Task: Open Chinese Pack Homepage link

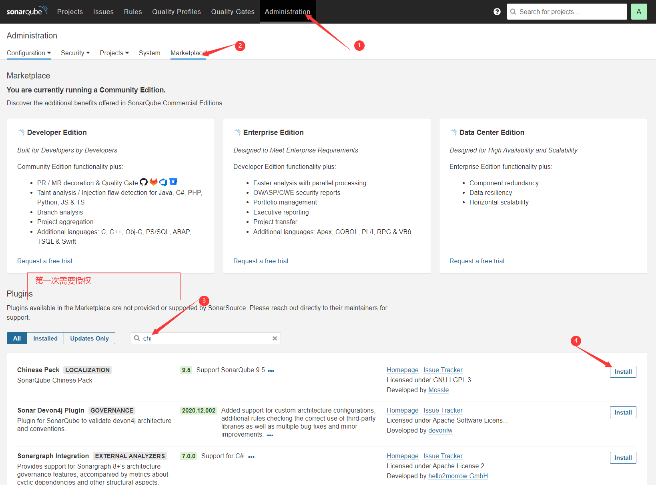Action: pyautogui.click(x=403, y=370)
